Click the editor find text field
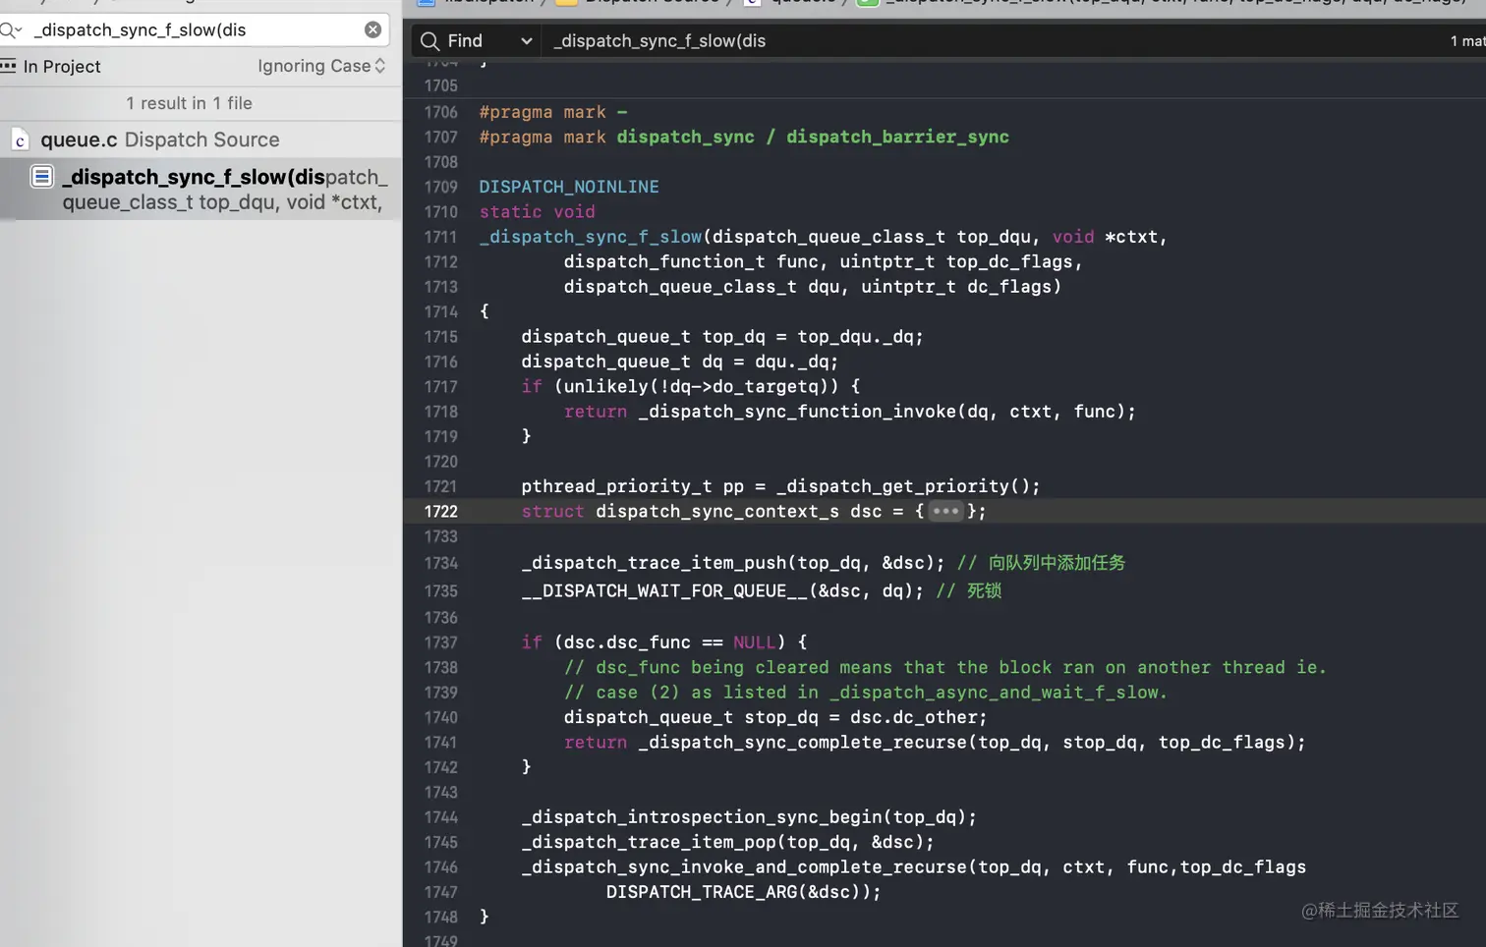This screenshot has height=947, width=1486. click(993, 41)
